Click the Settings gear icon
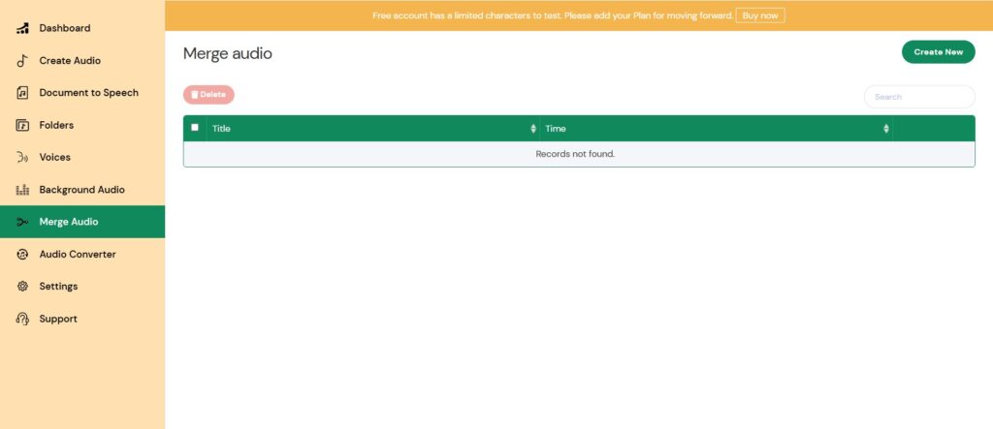Screen dimensions: 993x429 pyautogui.click(x=22, y=287)
